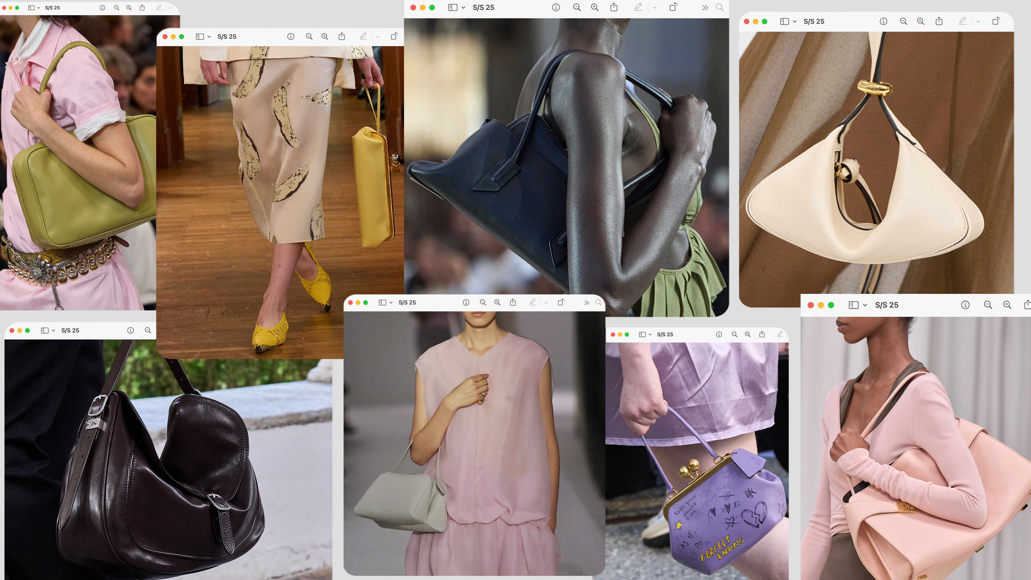The width and height of the screenshot is (1031, 580).
Task: Open sidebar view chevron in cream hobo window
Action: pyautogui.click(x=794, y=21)
